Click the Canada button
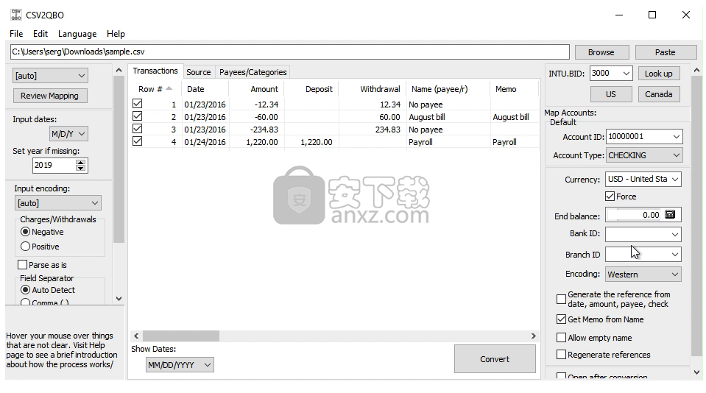Image resolution: width=706 pixels, height=393 pixels. [658, 94]
